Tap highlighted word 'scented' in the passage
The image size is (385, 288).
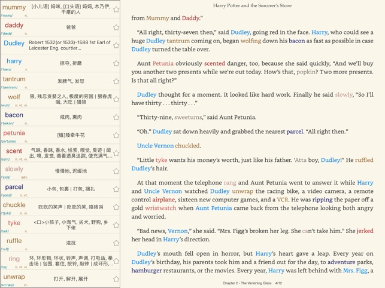click(x=214, y=63)
